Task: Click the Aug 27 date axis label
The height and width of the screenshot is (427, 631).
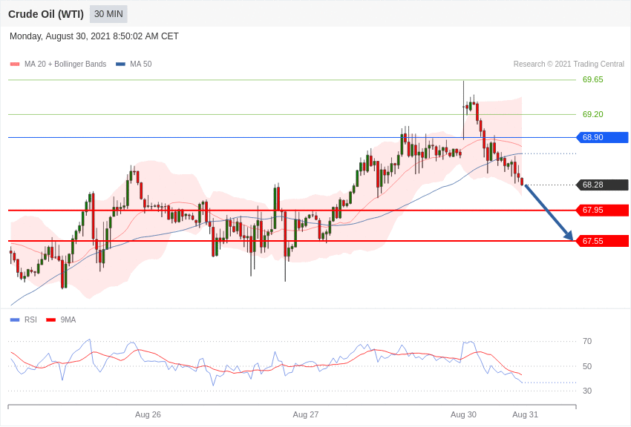Action: click(x=305, y=415)
